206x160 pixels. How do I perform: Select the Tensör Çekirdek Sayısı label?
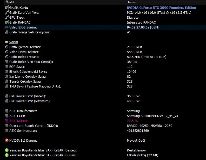coord(25,82)
